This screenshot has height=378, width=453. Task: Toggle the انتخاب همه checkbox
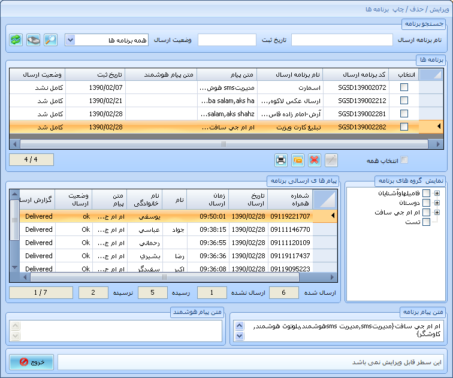404,160
